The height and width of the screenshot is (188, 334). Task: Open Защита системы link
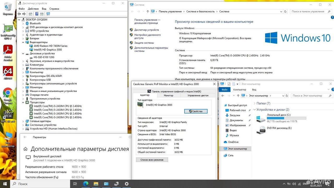[144, 43]
